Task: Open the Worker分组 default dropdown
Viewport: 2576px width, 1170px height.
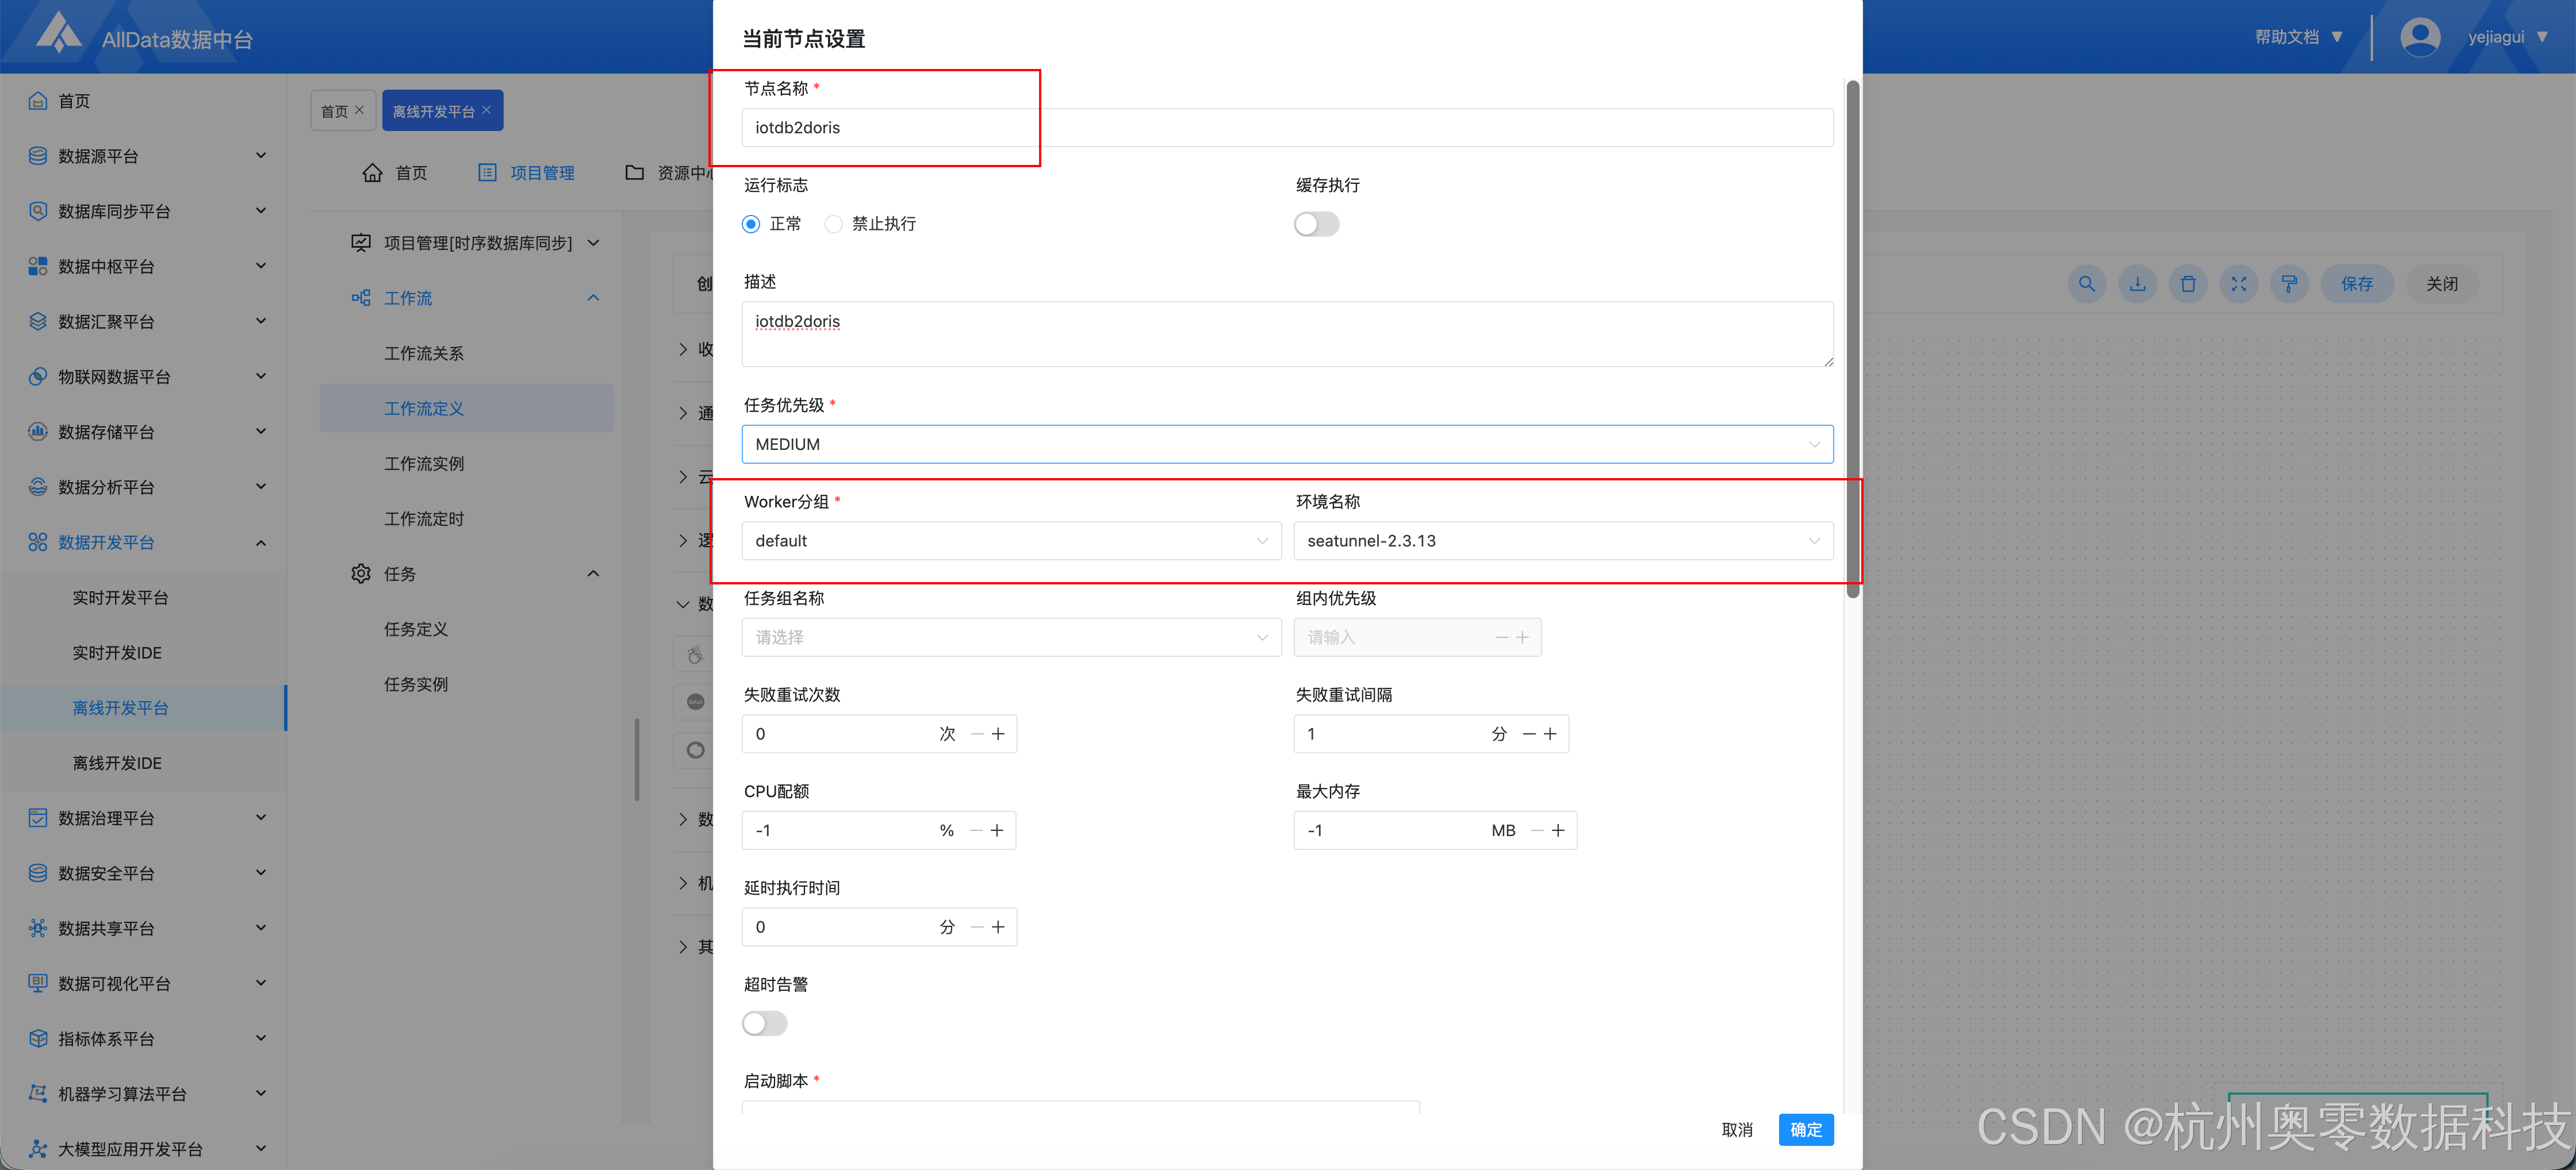Action: (1010, 541)
